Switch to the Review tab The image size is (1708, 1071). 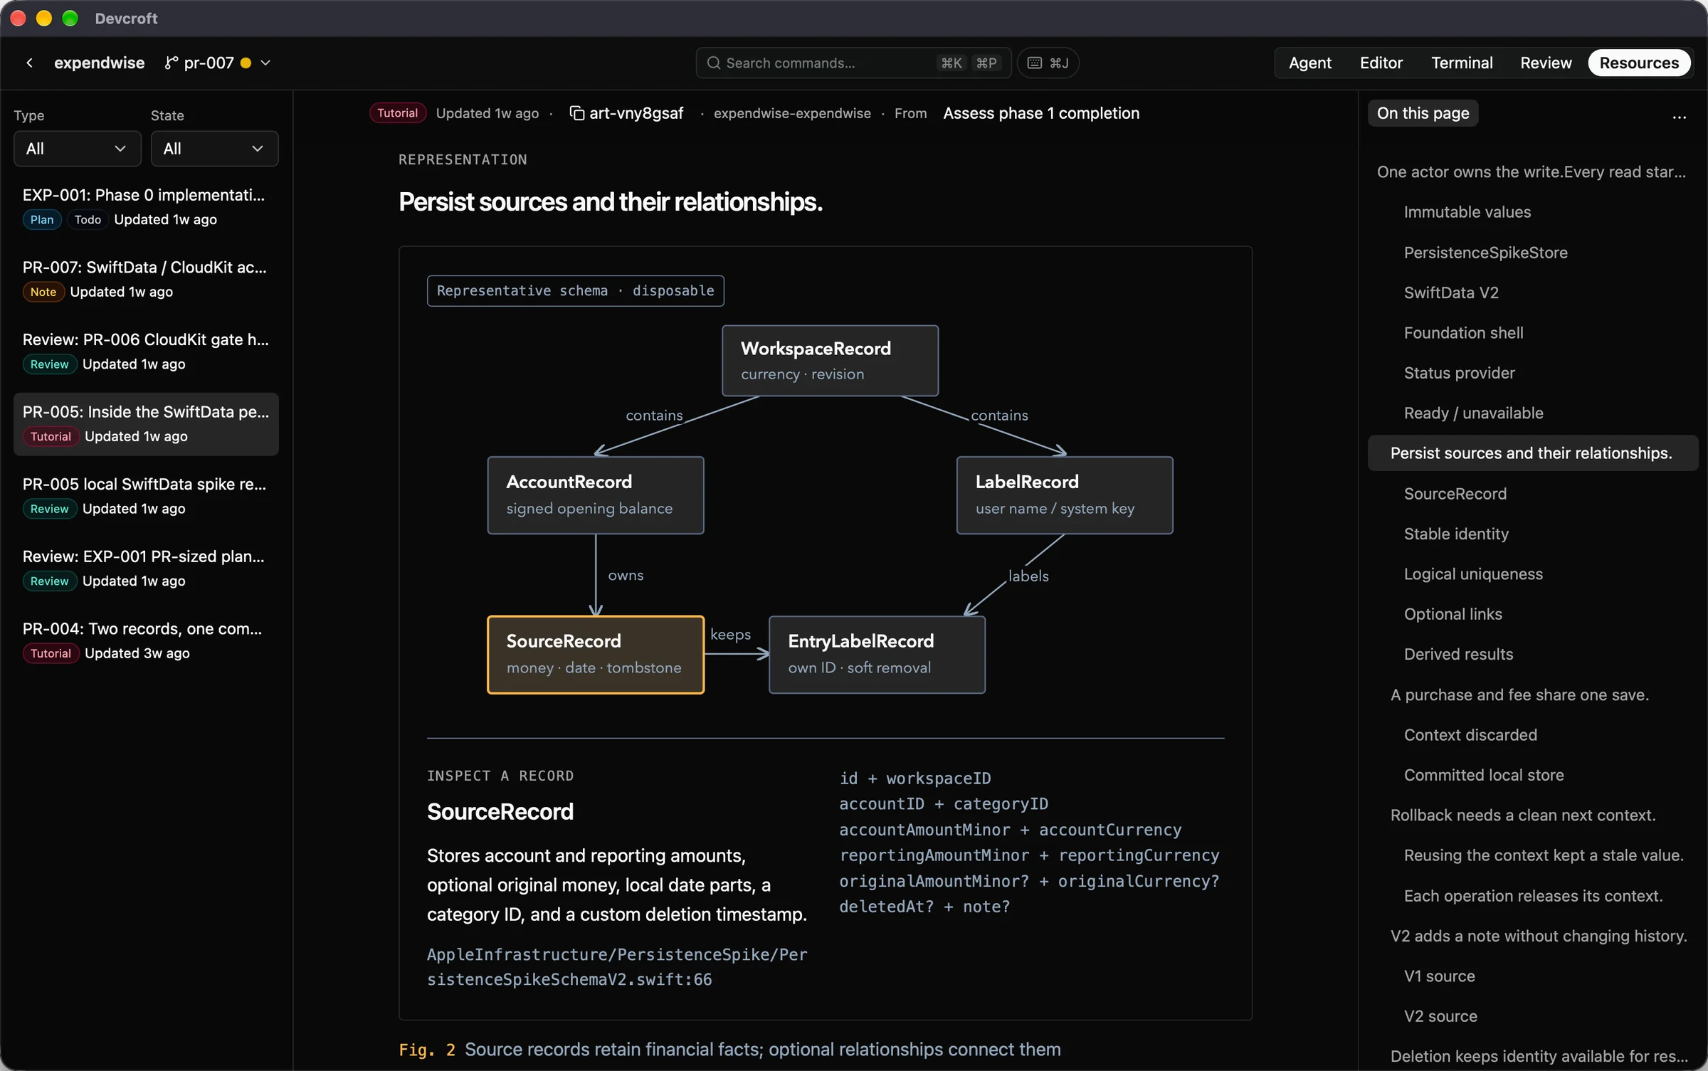click(1546, 63)
